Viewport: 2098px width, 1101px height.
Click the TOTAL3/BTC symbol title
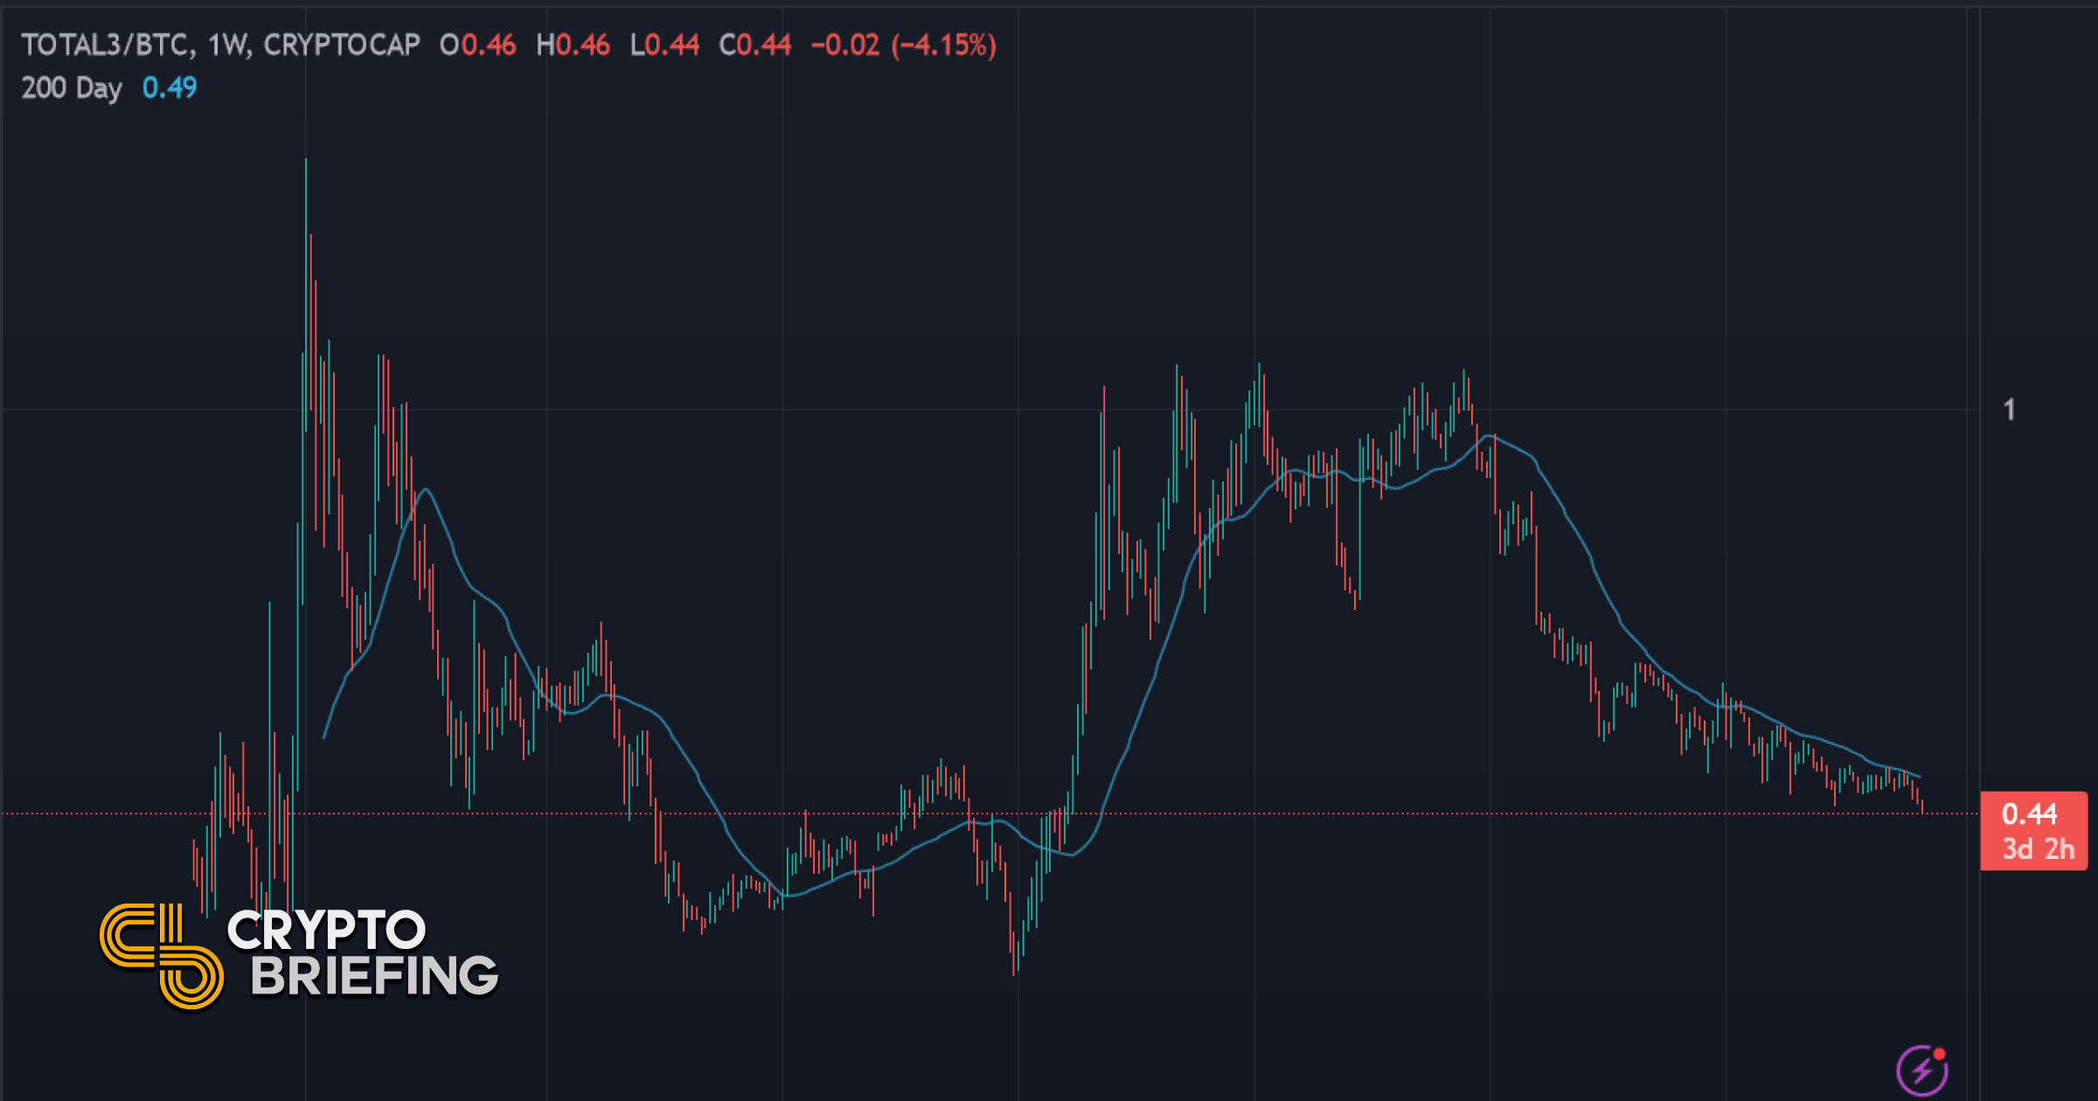pos(106,45)
